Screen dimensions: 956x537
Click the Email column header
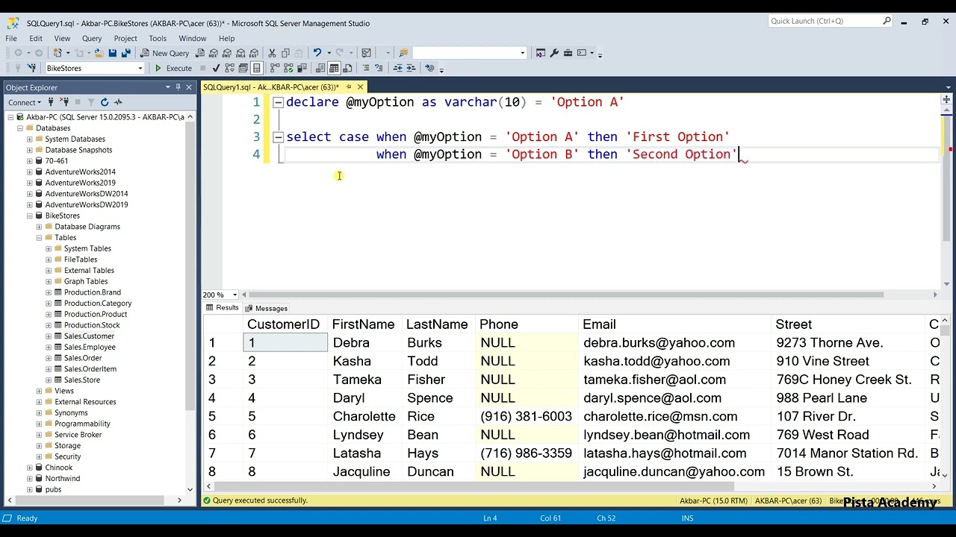point(675,324)
